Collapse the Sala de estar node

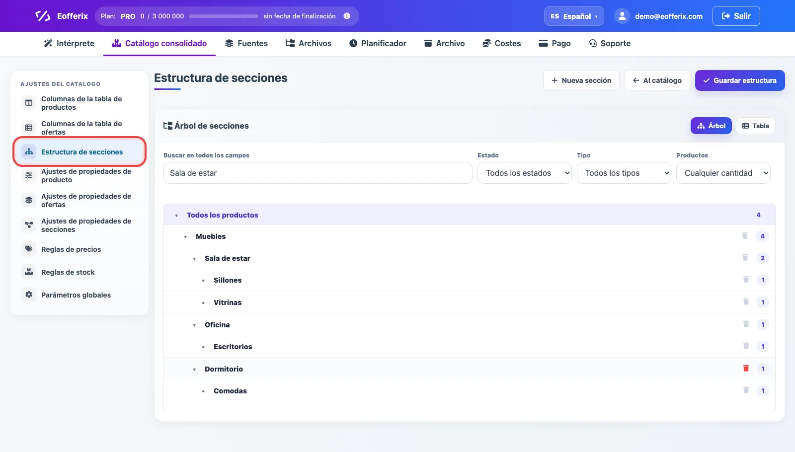click(x=194, y=259)
